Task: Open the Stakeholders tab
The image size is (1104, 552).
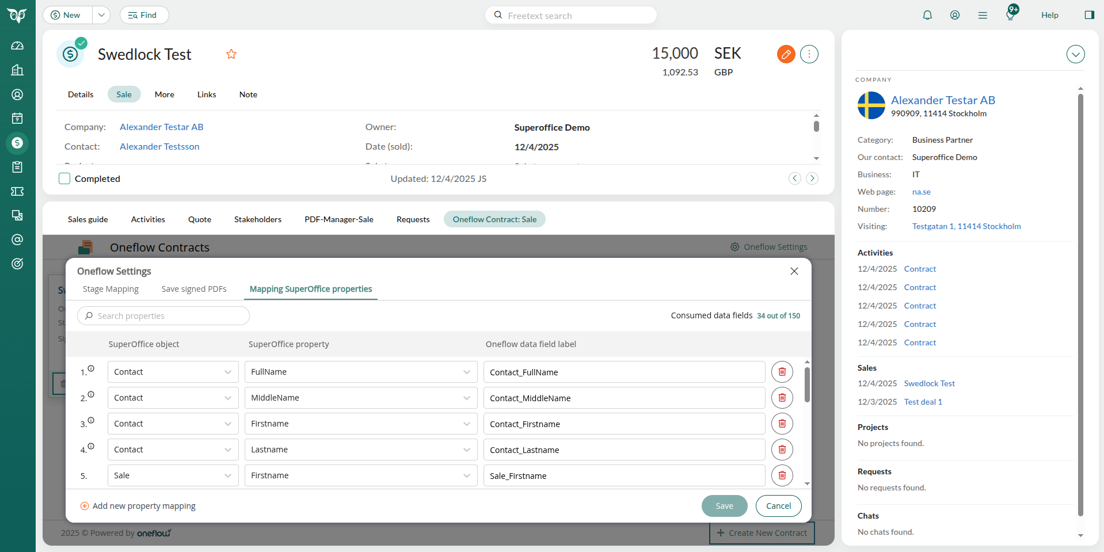Action: tap(258, 219)
